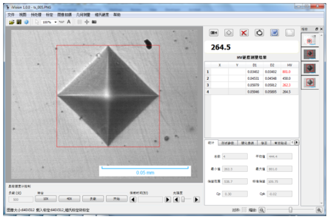Switch turret to the 40X objective button
The width and height of the screenshot is (330, 221).
click(70, 198)
